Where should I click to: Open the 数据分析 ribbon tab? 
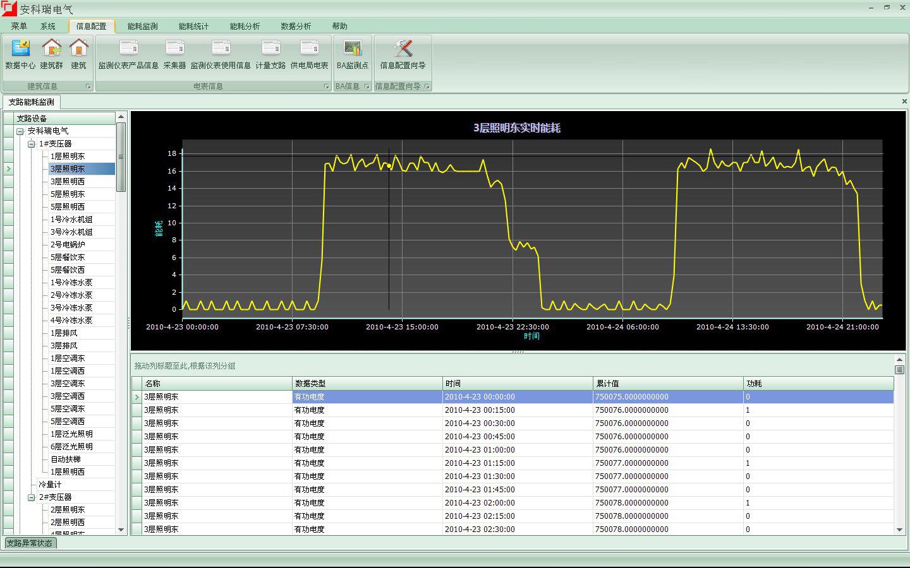point(296,27)
